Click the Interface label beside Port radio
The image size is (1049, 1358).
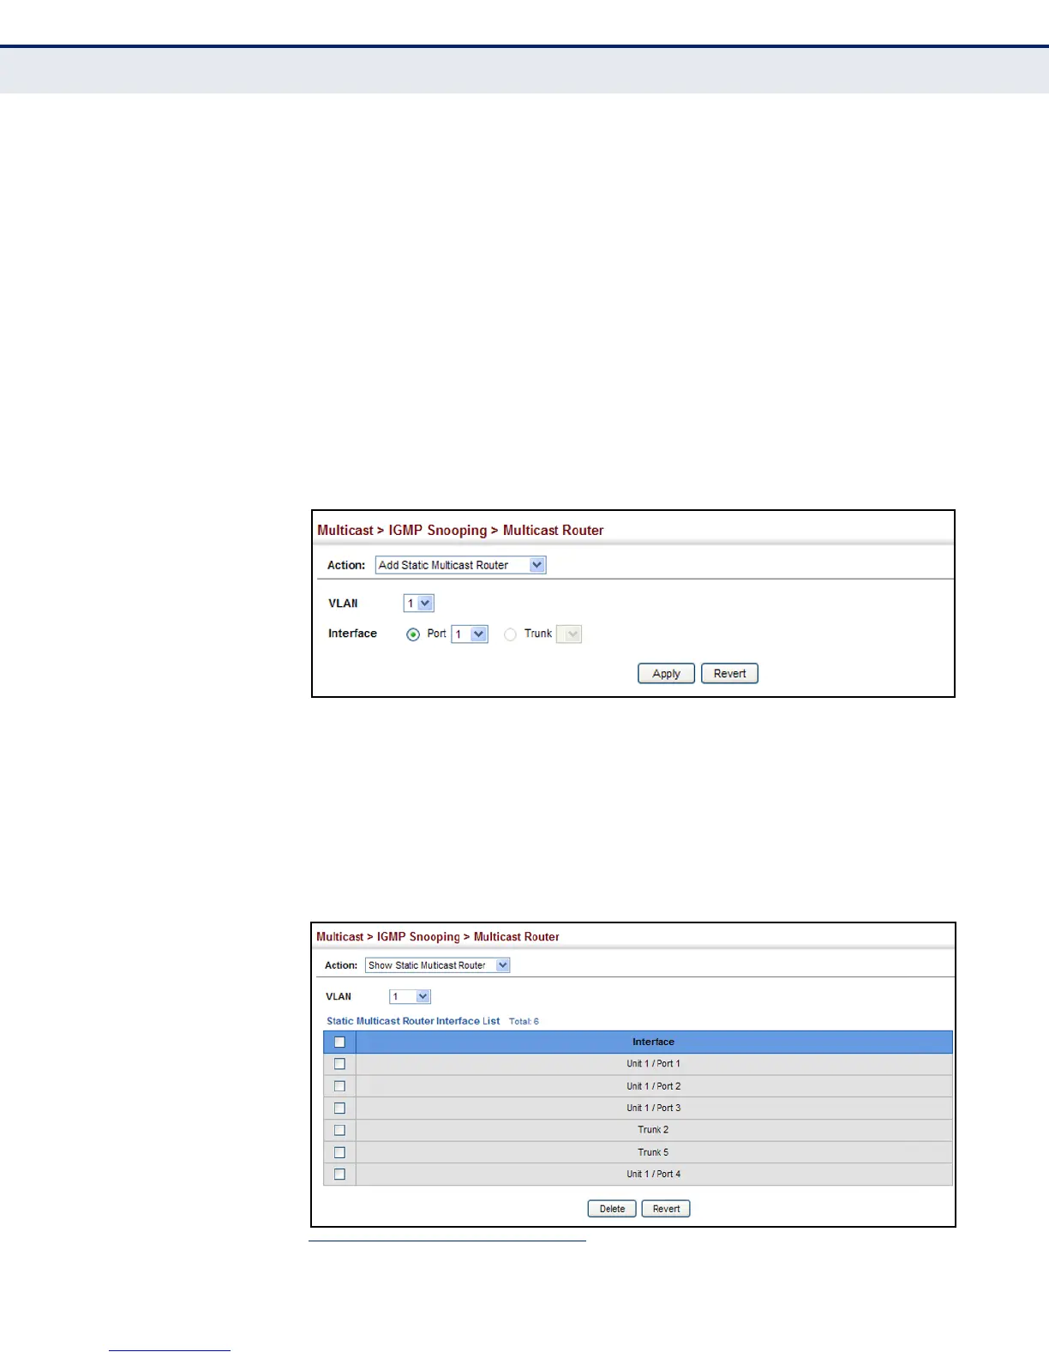(x=352, y=634)
